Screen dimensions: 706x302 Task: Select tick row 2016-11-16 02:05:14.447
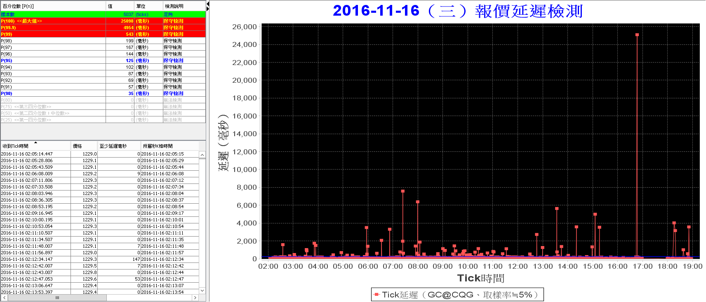tap(100, 154)
